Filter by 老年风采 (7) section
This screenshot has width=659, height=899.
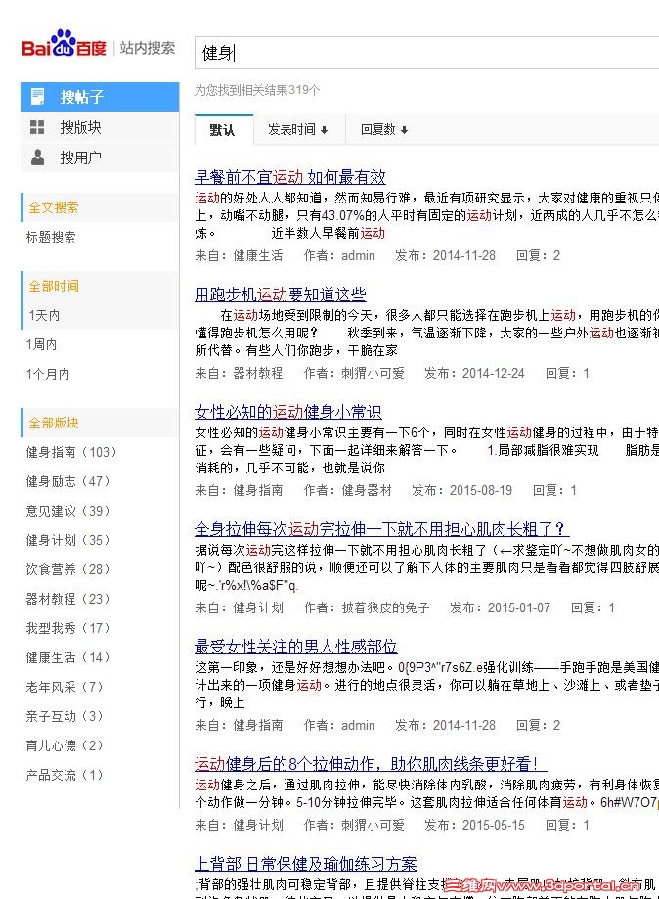tap(65, 687)
